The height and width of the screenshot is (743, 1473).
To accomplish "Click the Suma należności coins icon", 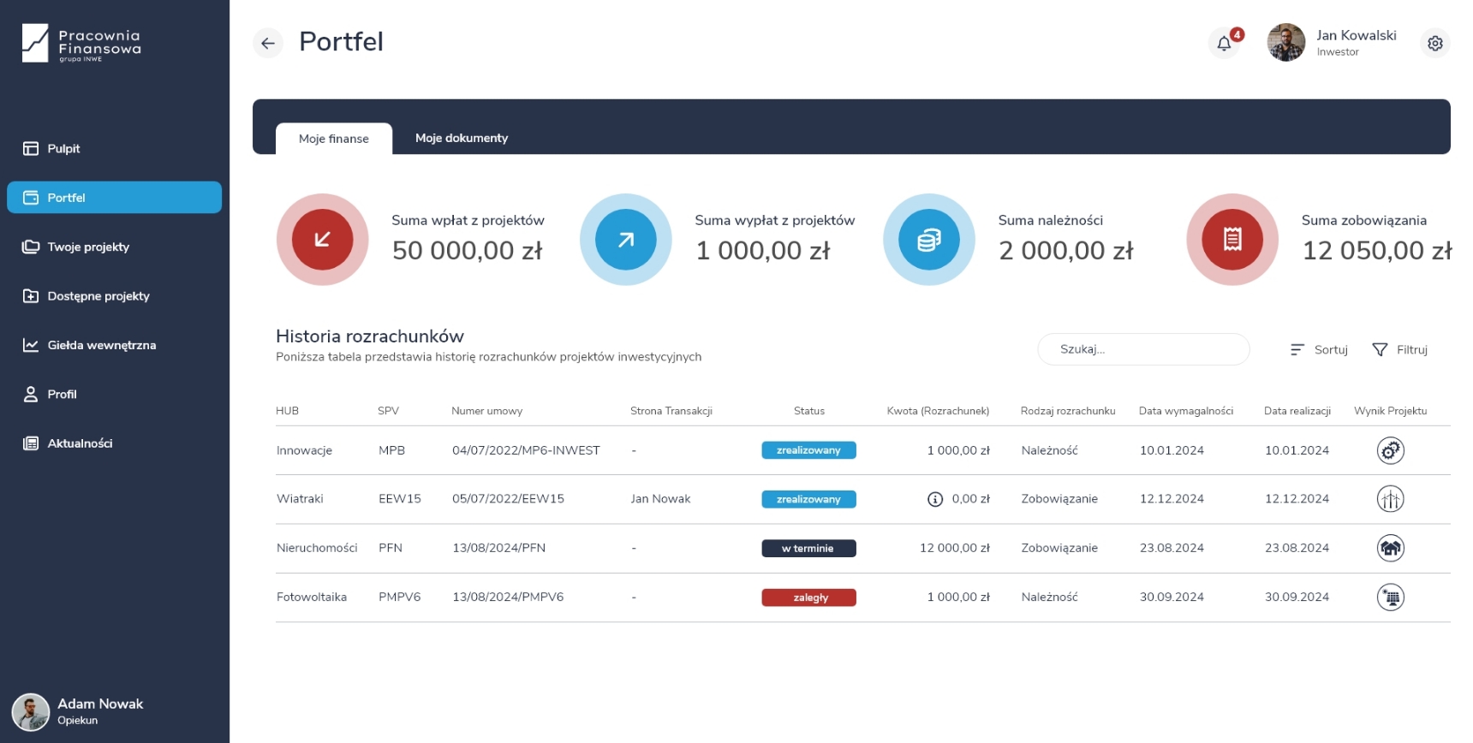I will point(928,240).
